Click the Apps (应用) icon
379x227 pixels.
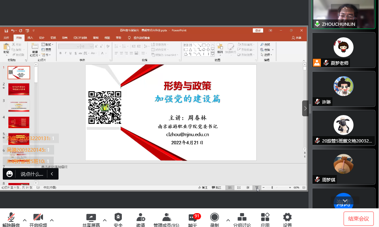click(x=265, y=217)
